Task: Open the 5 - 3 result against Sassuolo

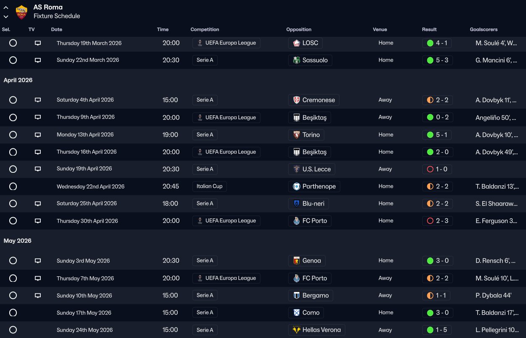Action: tap(437, 60)
